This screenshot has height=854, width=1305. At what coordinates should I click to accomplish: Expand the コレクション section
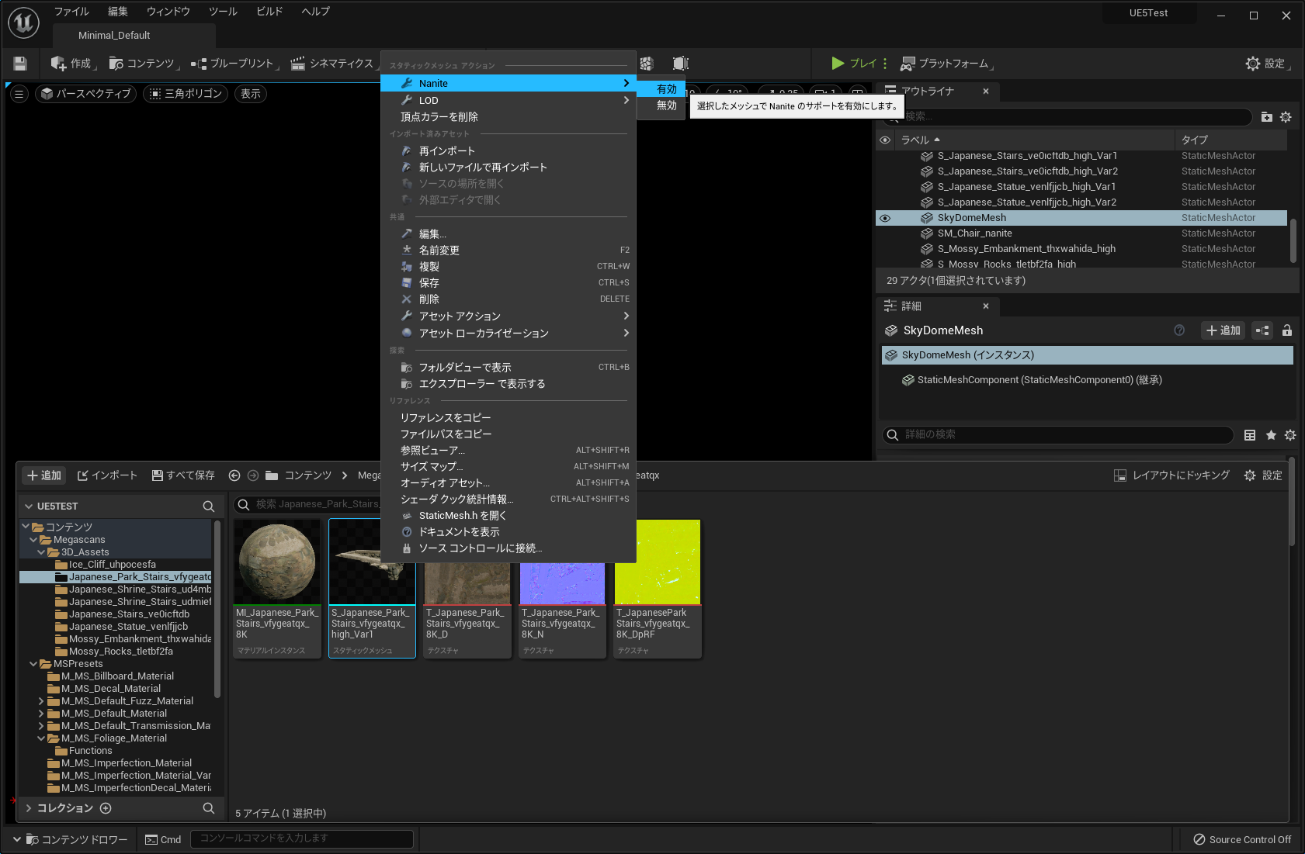pyautogui.click(x=29, y=808)
